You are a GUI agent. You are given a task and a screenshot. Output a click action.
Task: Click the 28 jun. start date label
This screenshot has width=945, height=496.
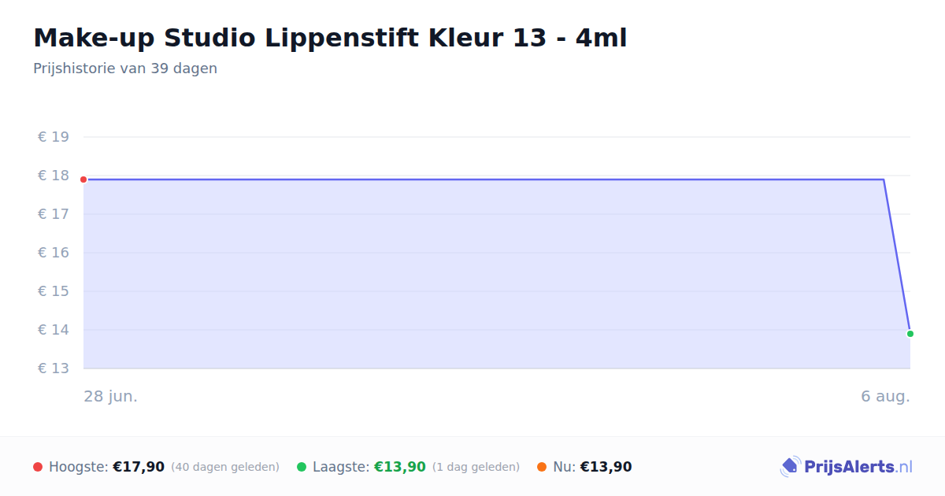pos(111,396)
